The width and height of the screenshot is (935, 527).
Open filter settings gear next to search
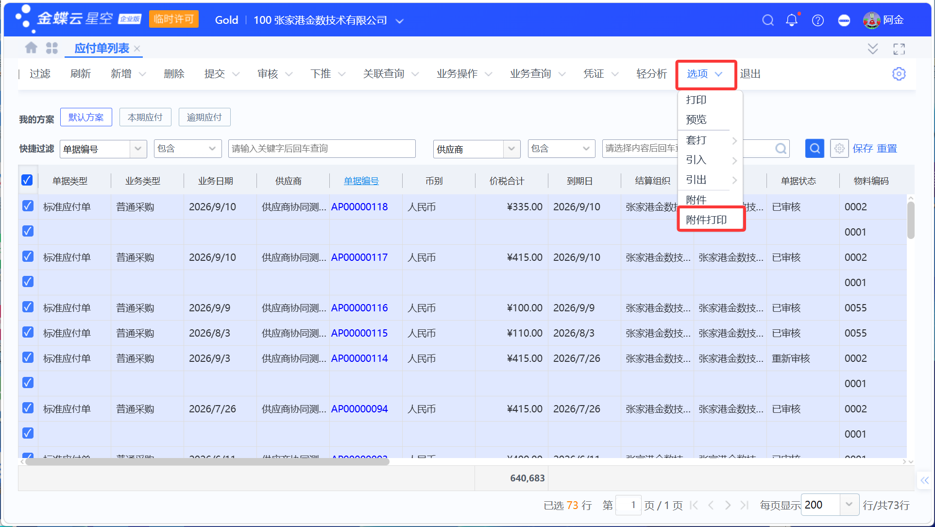[839, 148]
